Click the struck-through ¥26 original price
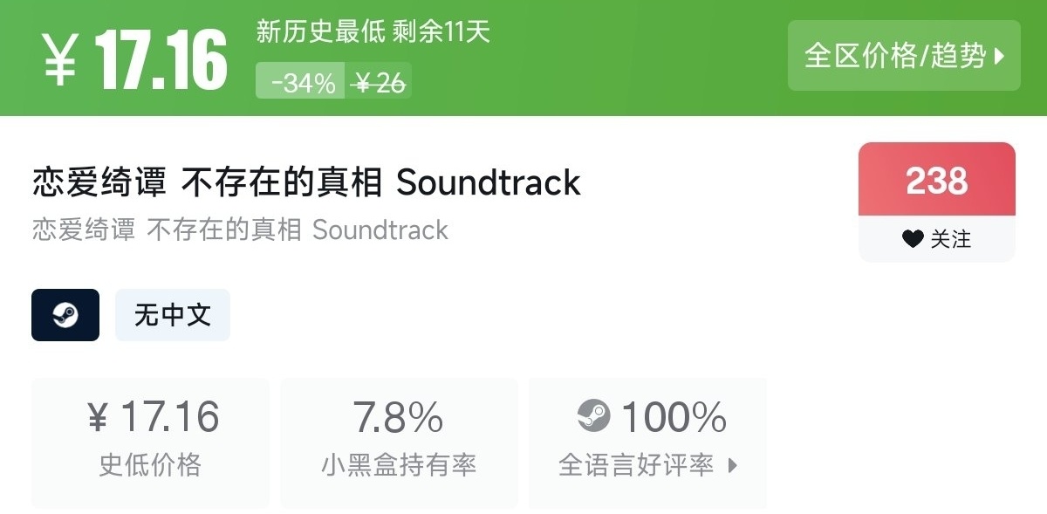The height and width of the screenshot is (514, 1047). pos(379,83)
